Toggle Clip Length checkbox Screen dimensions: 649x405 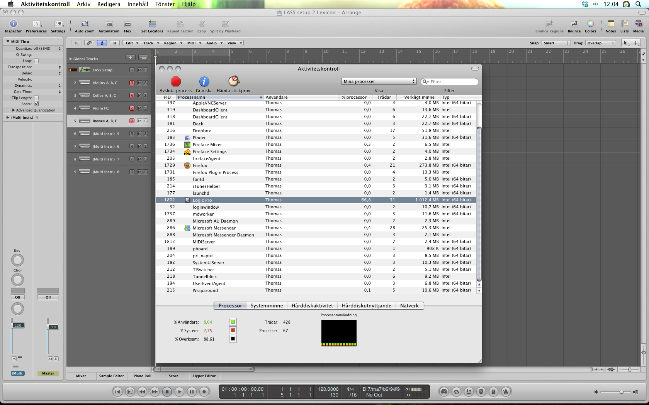click(x=36, y=98)
